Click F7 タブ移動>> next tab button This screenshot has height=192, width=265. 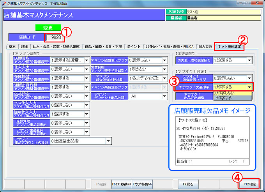coord(142,183)
